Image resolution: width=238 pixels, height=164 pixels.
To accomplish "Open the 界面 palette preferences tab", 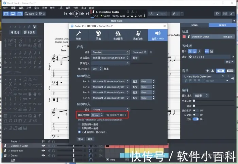I will (x=98, y=35).
